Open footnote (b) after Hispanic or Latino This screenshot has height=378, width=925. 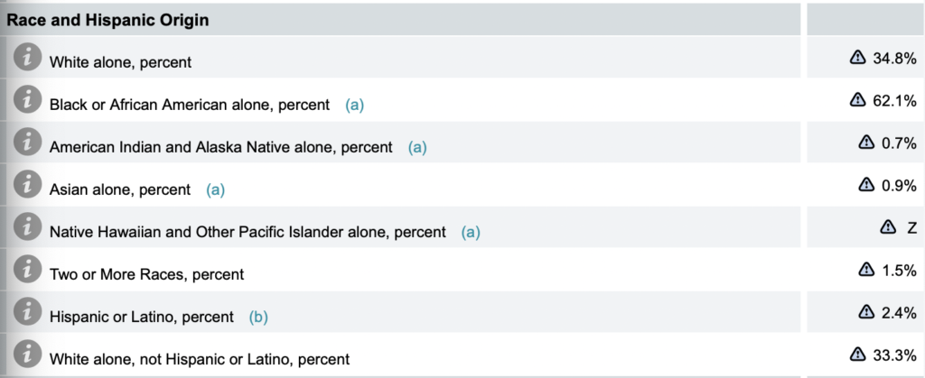pos(258,318)
